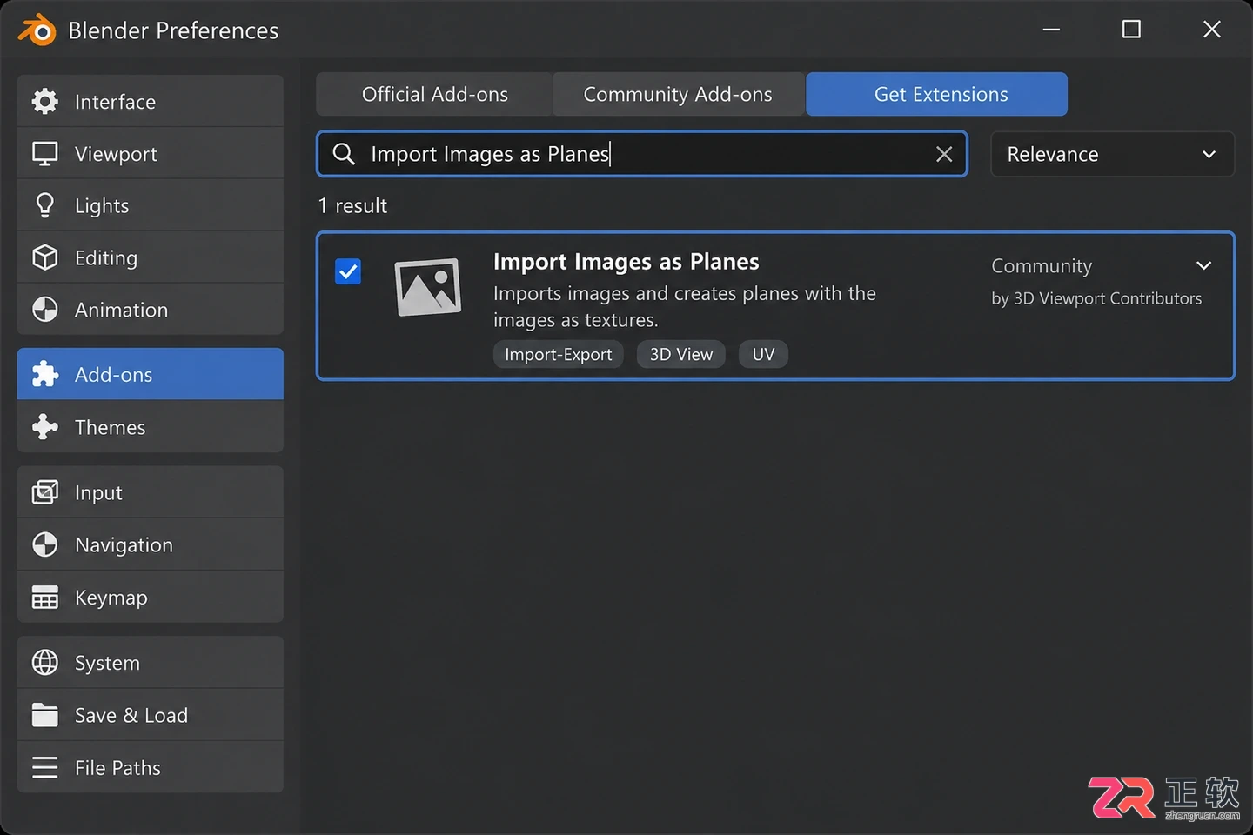Open the Input preferences section
Screen dimensions: 1253x835
pos(151,492)
